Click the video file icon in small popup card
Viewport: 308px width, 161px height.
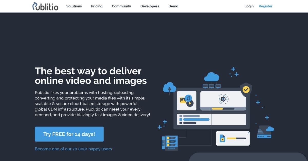click(222, 139)
